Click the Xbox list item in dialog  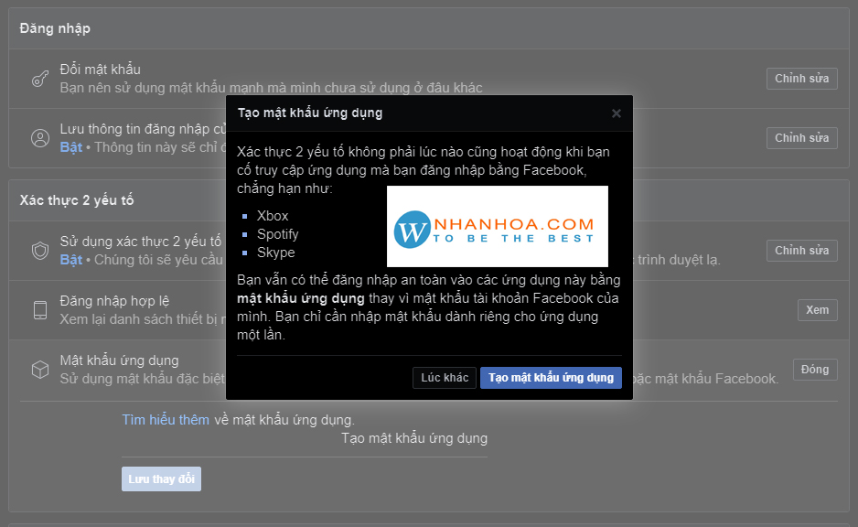[273, 216]
